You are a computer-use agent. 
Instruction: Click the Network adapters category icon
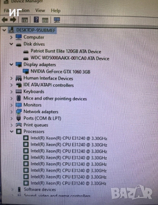pyautogui.click(x=19, y=111)
